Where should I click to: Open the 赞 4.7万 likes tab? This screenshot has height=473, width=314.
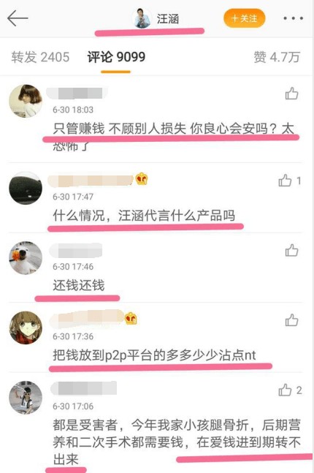click(277, 57)
